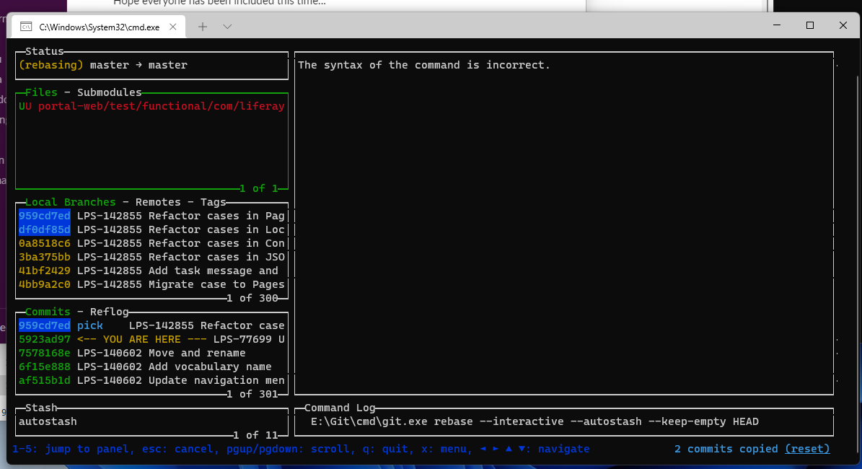Switch to the Reflog tab
This screenshot has width=862, height=469.
[110, 312]
